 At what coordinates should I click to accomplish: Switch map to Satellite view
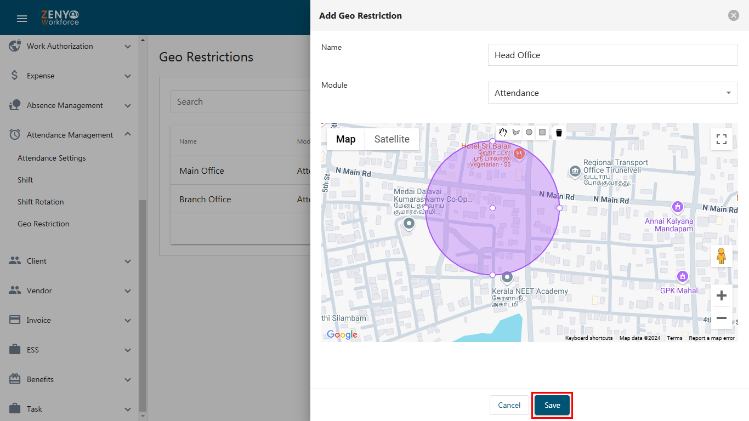(392, 139)
